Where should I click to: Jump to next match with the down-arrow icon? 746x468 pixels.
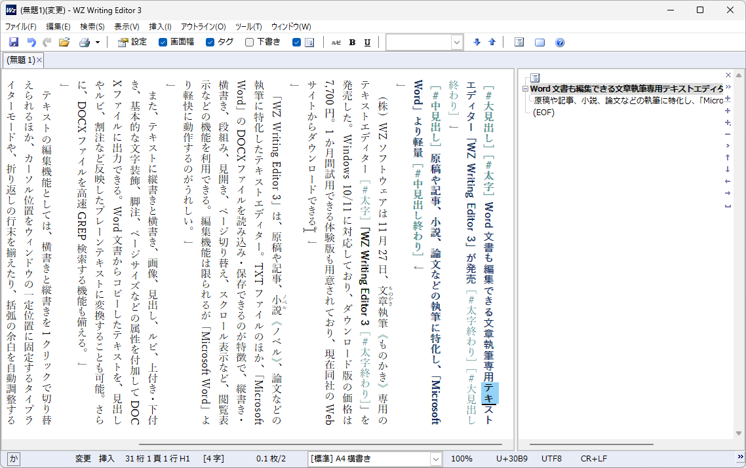coord(477,42)
